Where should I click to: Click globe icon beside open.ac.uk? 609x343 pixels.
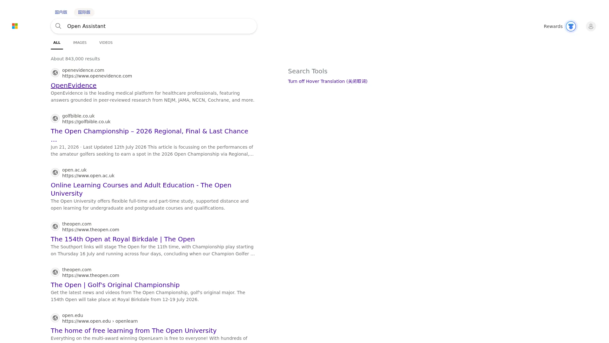(x=55, y=172)
